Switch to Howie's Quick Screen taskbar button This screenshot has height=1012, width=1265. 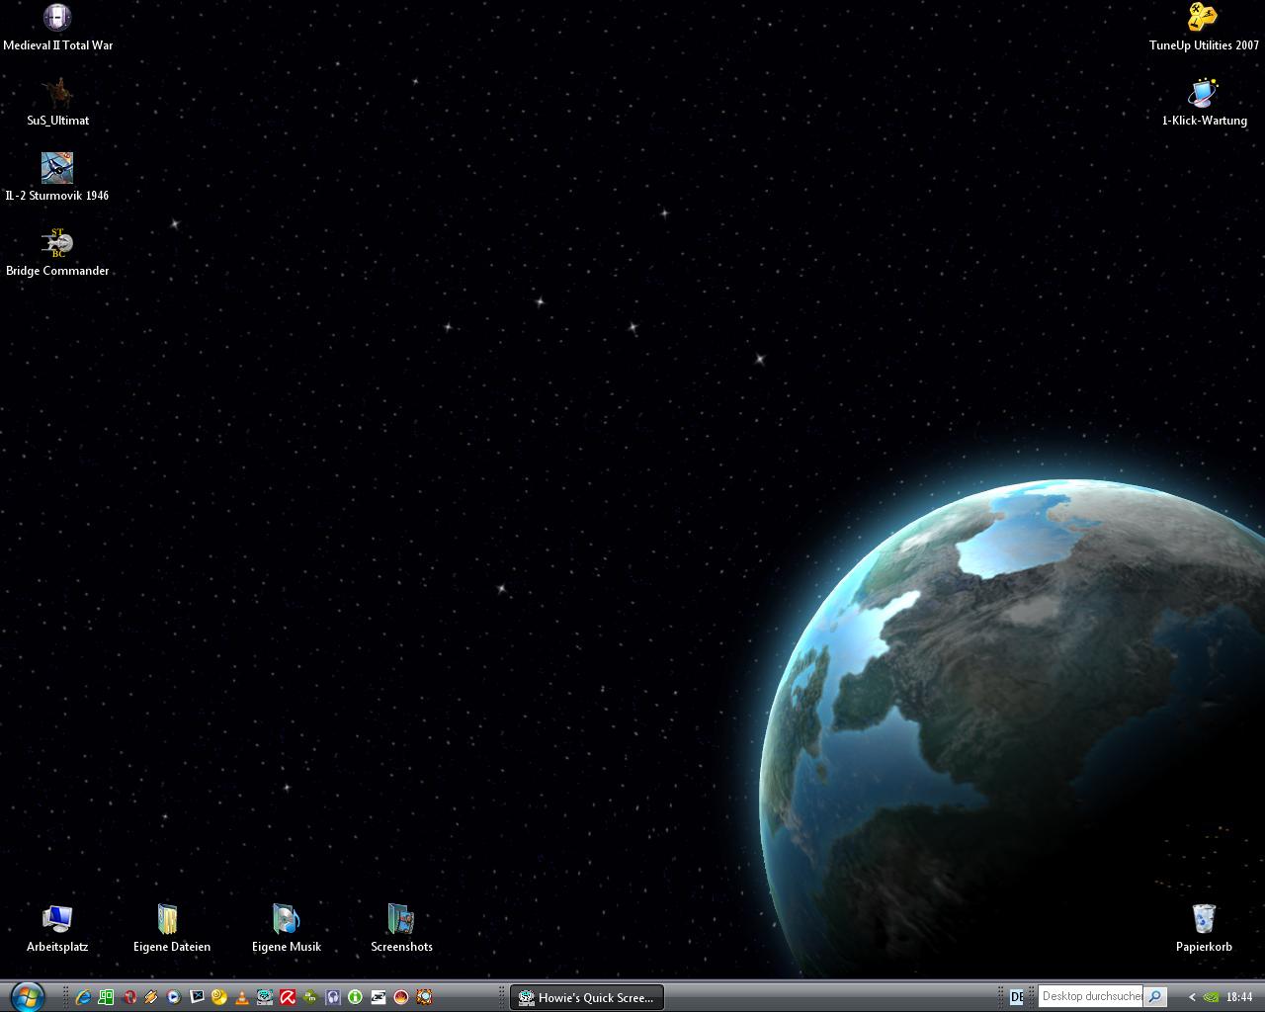(587, 997)
